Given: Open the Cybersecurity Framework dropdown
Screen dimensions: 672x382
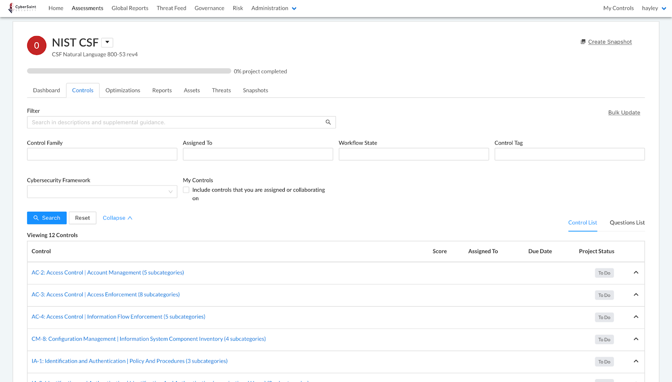Looking at the screenshot, I should click(102, 192).
